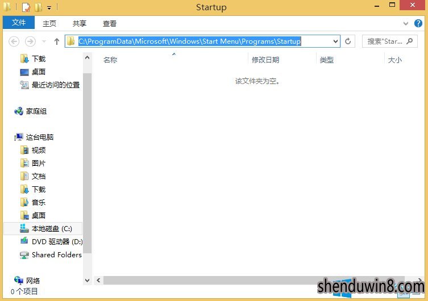Open the recent locations dropdown arrow
The width and height of the screenshot is (428, 301).
tap(44, 41)
